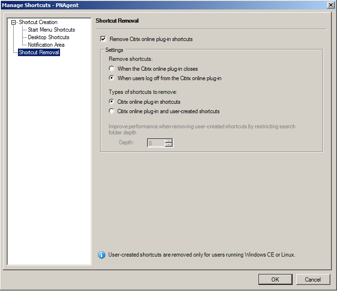Confirm settings with OK button
The width and height of the screenshot is (337, 291).
point(275,279)
